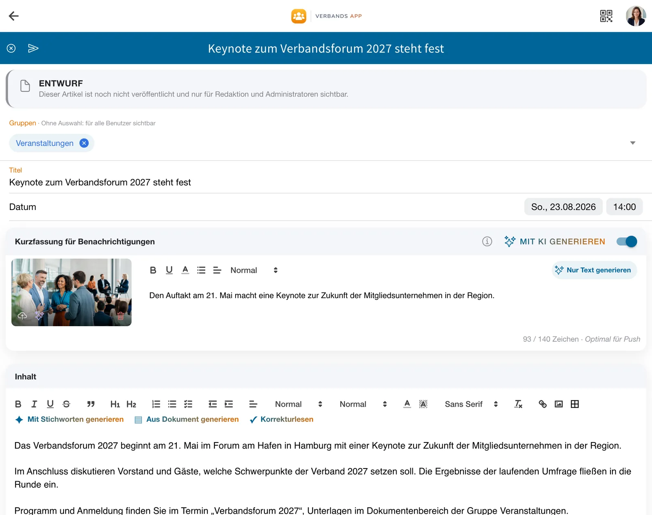This screenshot has height=515, width=652.
Task: Pick text highlight background color
Action: (423, 404)
